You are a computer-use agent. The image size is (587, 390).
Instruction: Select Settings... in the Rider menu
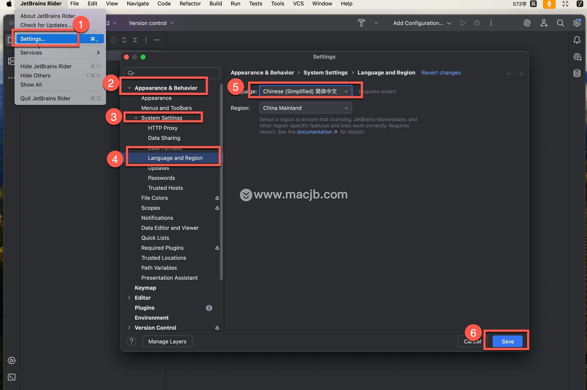coord(60,39)
